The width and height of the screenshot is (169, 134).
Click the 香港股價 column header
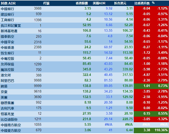coord(82,3)
